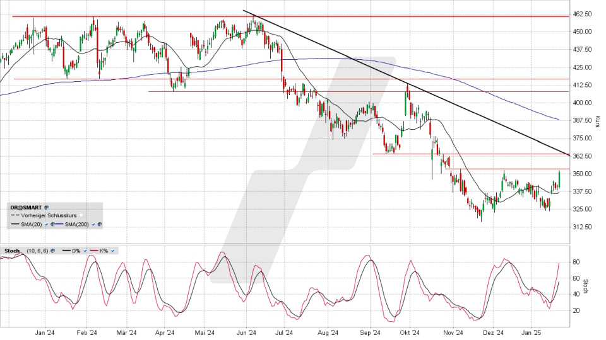Click the 400.00 price axis label

pos(583,103)
